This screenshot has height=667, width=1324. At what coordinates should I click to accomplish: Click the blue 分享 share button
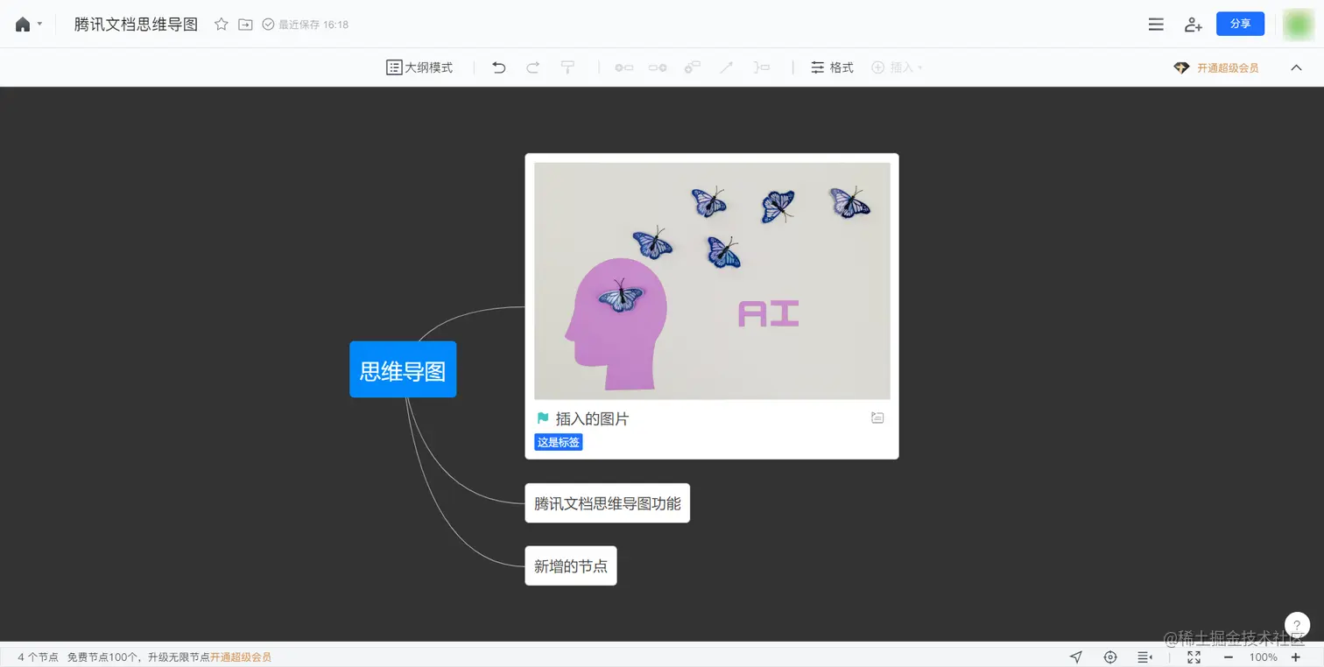1240,24
